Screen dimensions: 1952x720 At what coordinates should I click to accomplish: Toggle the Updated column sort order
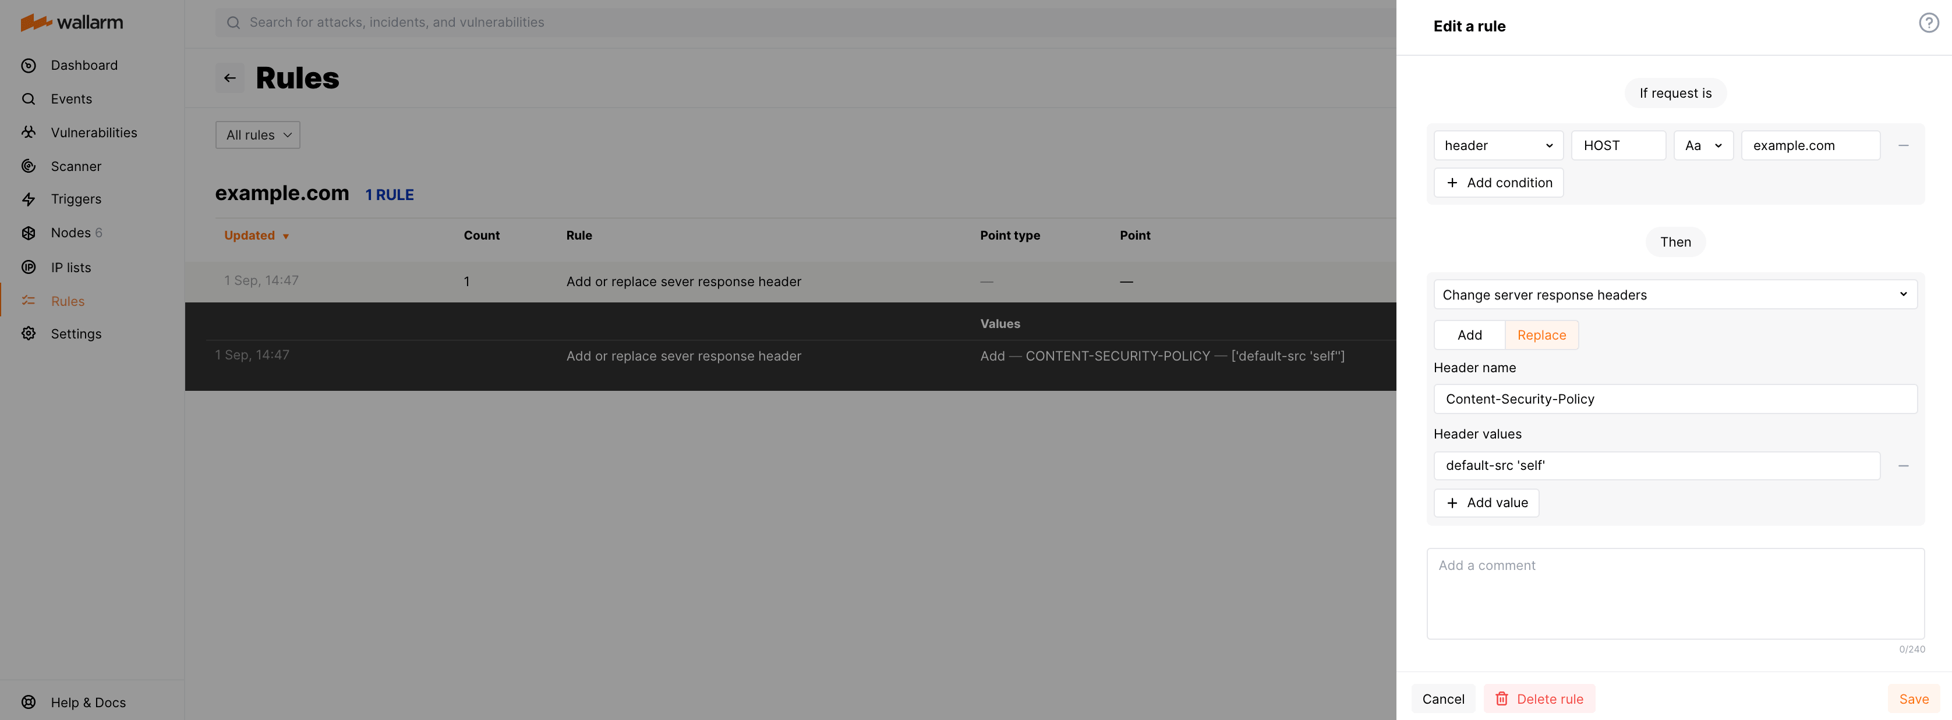click(x=257, y=236)
